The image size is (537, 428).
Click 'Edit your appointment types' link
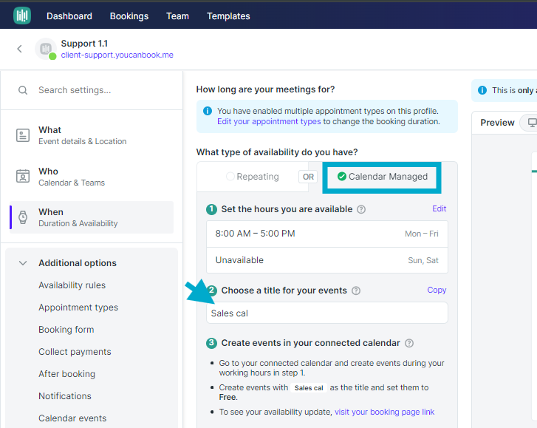269,121
